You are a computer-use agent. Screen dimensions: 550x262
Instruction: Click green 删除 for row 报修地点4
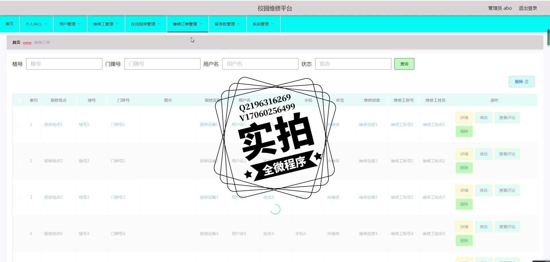464,241
